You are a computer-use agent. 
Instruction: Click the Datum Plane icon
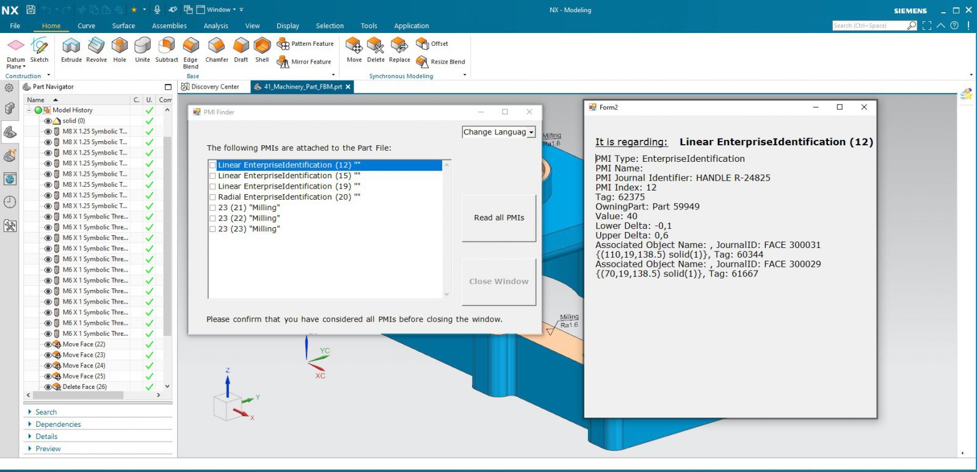15,45
